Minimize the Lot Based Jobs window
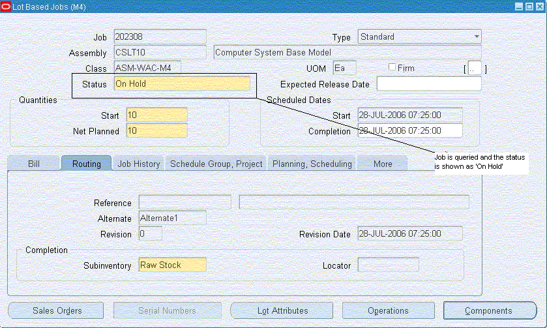Image resolution: width=547 pixels, height=328 pixels. 519,7
